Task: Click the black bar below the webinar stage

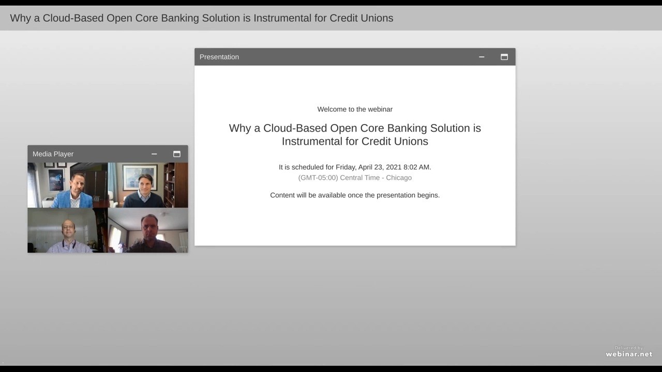Action: (x=331, y=368)
